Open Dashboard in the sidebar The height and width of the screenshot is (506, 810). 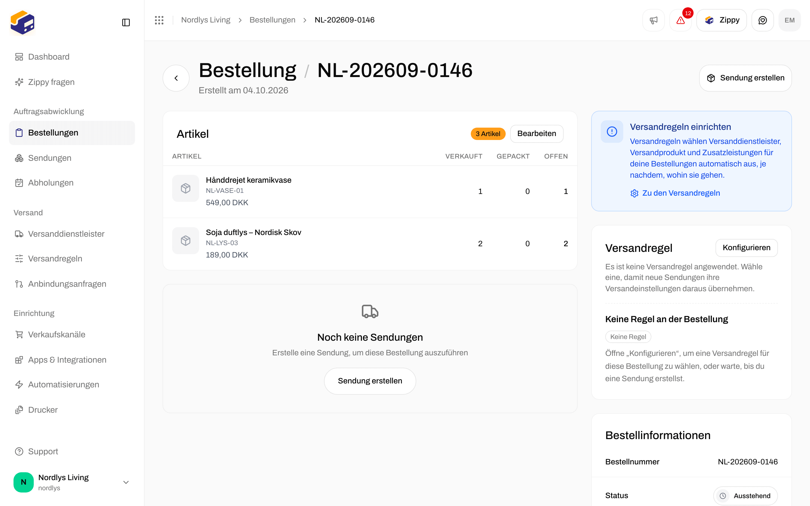coord(72,57)
